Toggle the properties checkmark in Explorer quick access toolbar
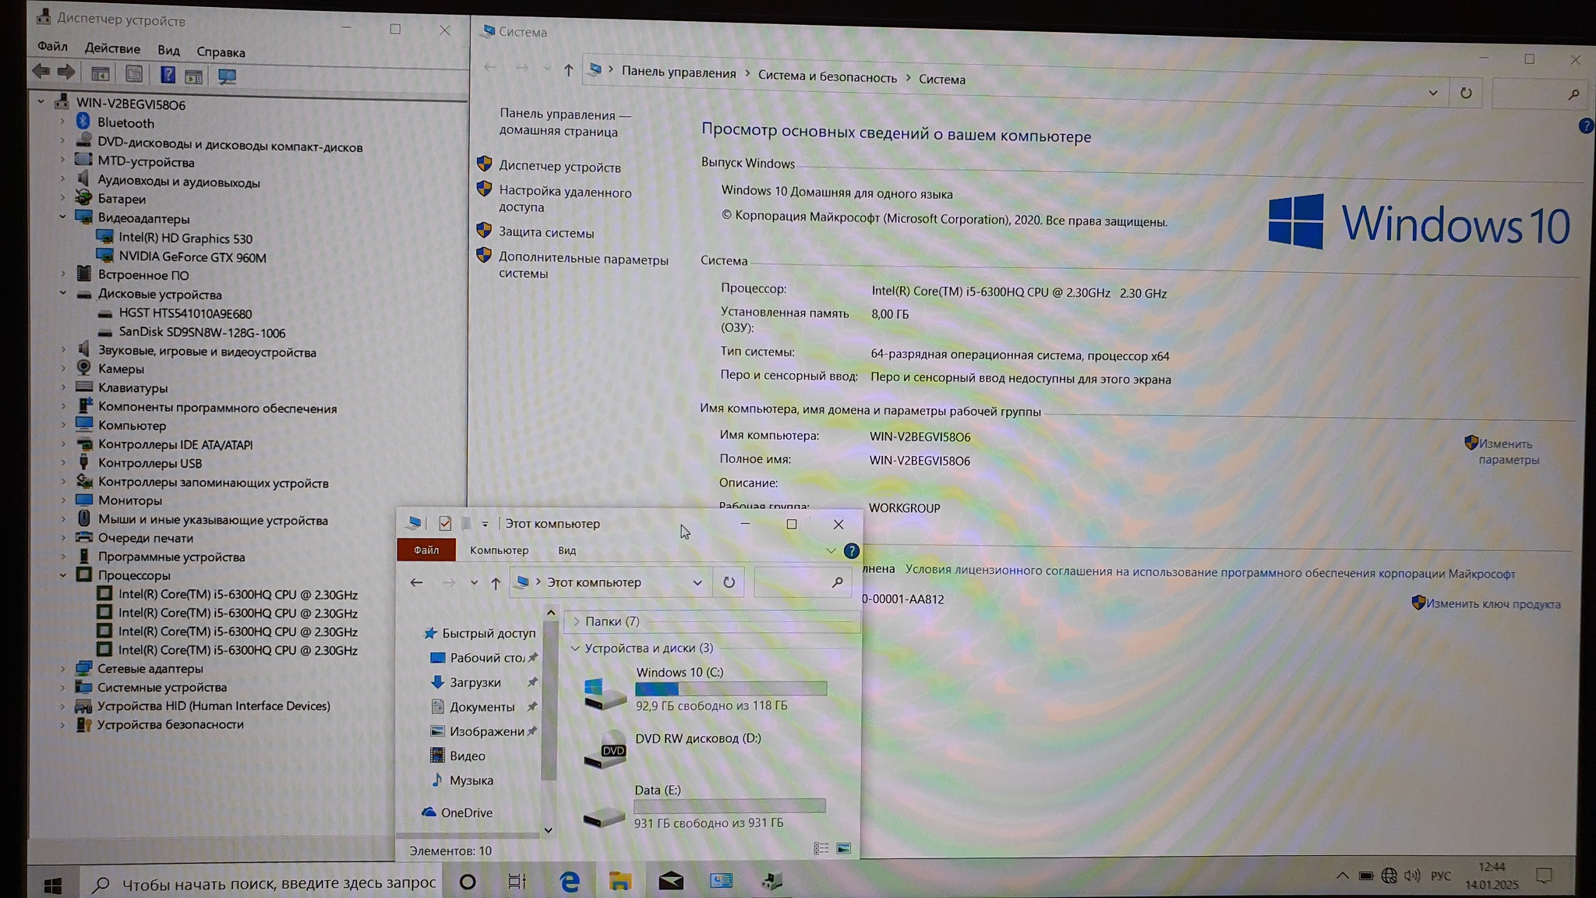The width and height of the screenshot is (1596, 898). pos(445,524)
